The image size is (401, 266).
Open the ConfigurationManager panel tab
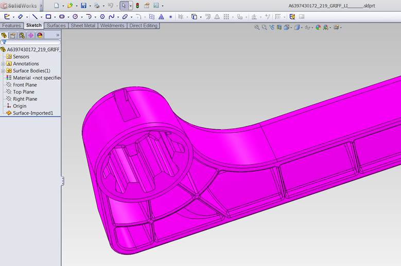coord(22,36)
